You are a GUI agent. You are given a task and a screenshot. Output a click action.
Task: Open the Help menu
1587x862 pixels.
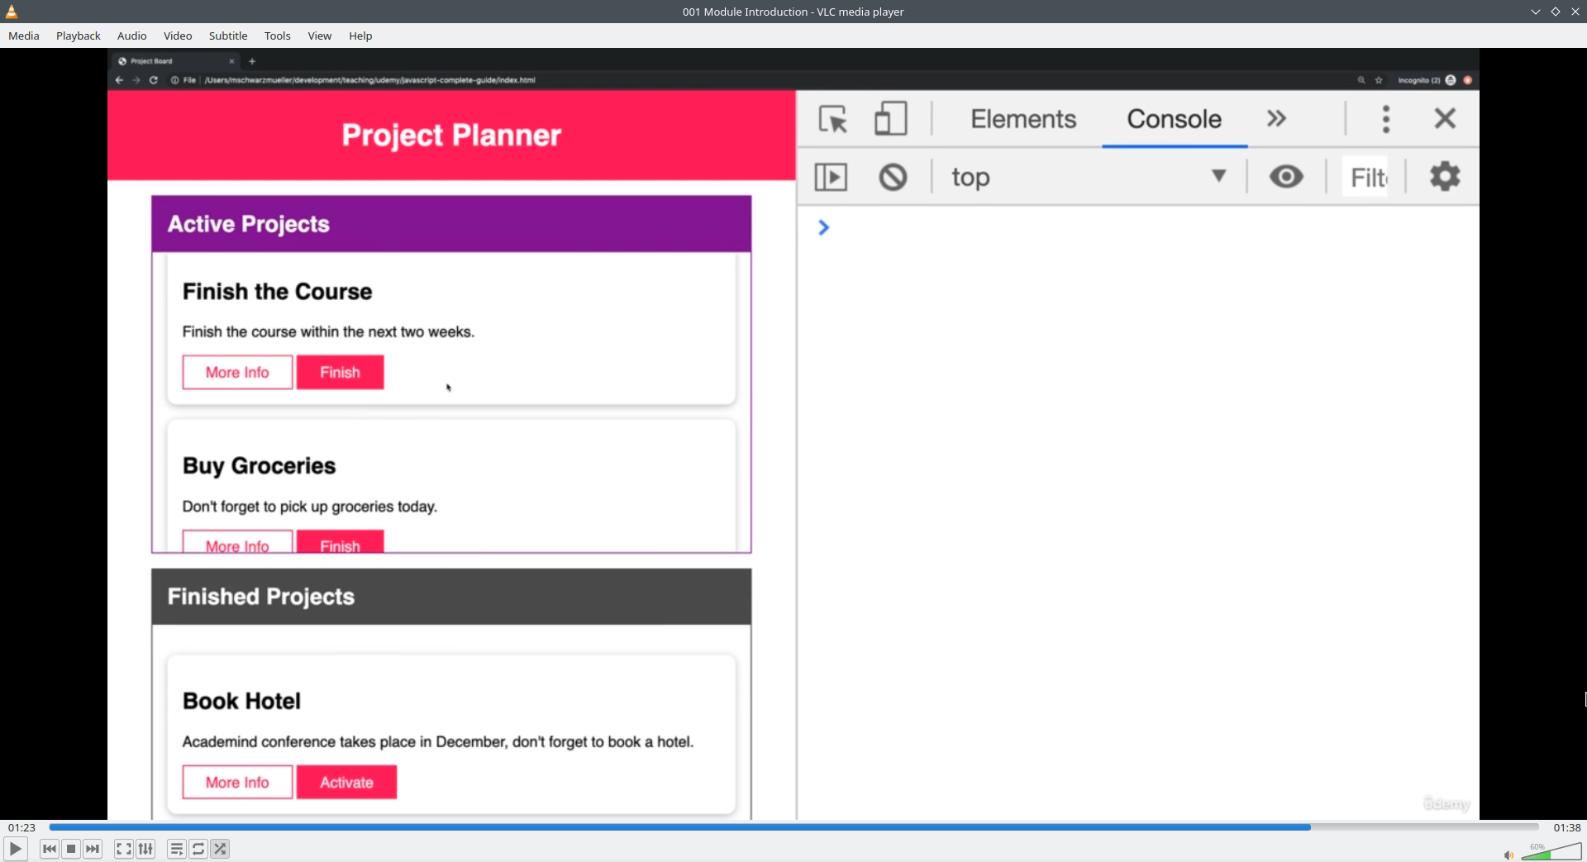pyautogui.click(x=360, y=36)
